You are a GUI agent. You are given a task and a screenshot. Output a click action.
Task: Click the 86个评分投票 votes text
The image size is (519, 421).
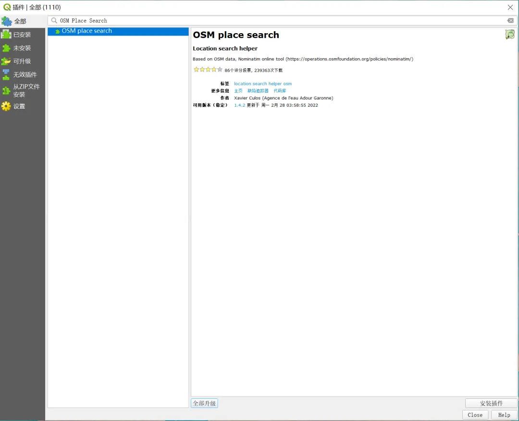[x=238, y=70]
